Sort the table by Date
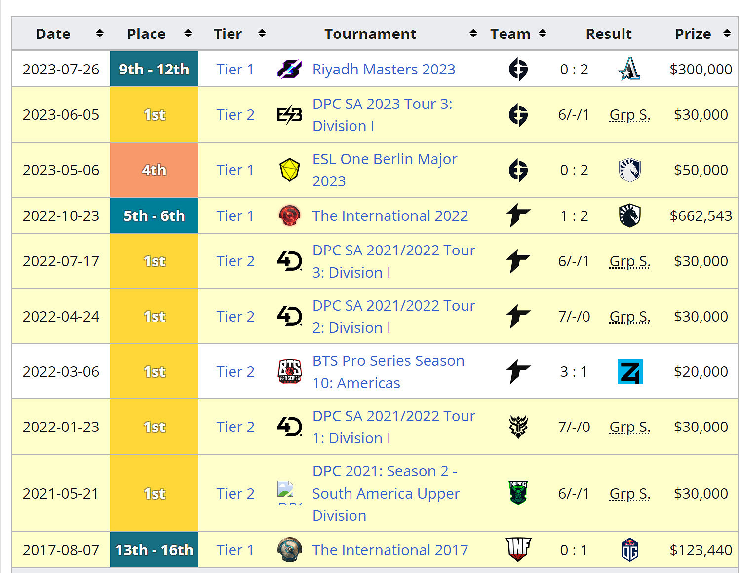 [x=99, y=34]
